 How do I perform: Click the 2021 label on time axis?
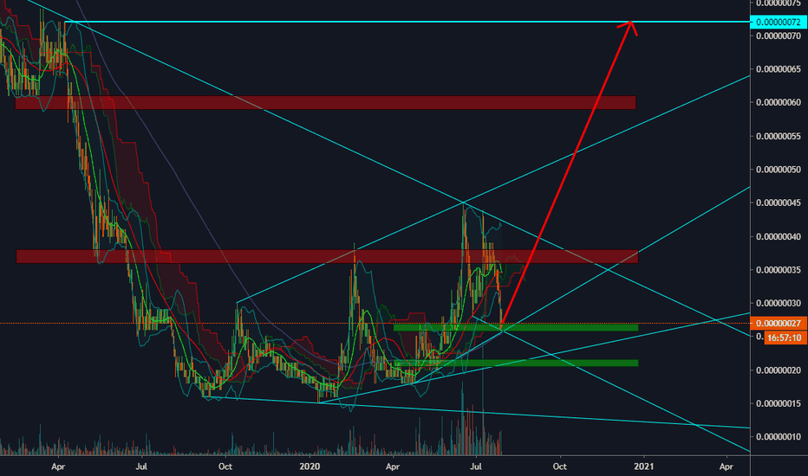point(643,466)
